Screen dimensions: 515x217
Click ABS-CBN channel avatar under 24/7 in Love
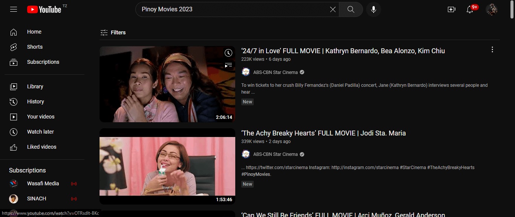pyautogui.click(x=246, y=72)
